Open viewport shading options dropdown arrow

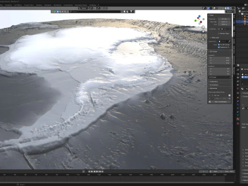[x=233, y=8]
